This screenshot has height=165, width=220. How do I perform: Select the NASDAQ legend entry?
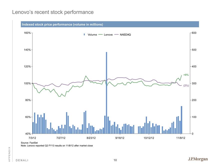click(x=124, y=34)
